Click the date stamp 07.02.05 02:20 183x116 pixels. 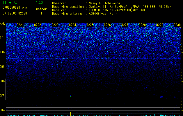15,13
